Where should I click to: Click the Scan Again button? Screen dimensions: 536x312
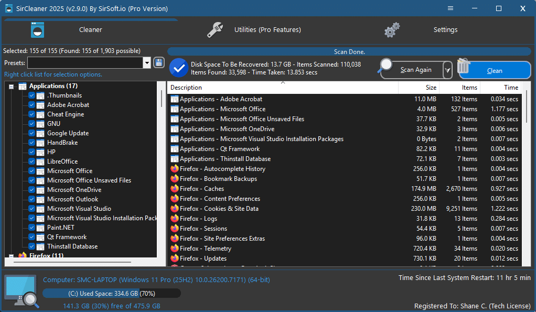tap(416, 70)
